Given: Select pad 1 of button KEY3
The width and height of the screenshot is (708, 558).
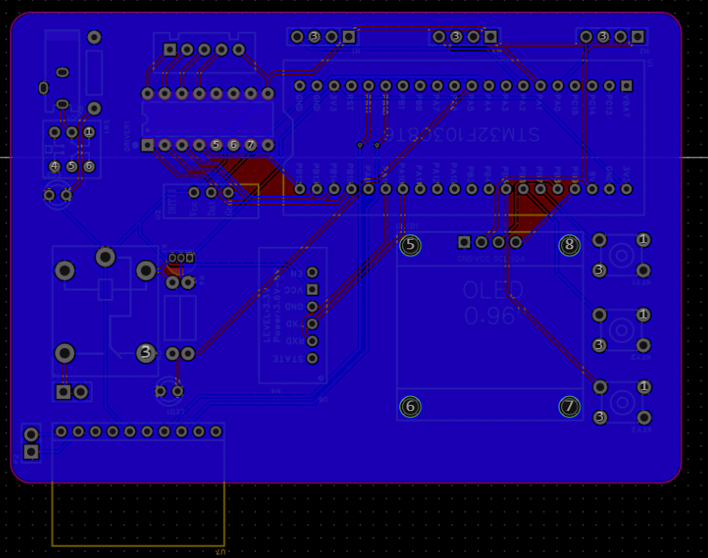Looking at the screenshot, I should (x=644, y=387).
